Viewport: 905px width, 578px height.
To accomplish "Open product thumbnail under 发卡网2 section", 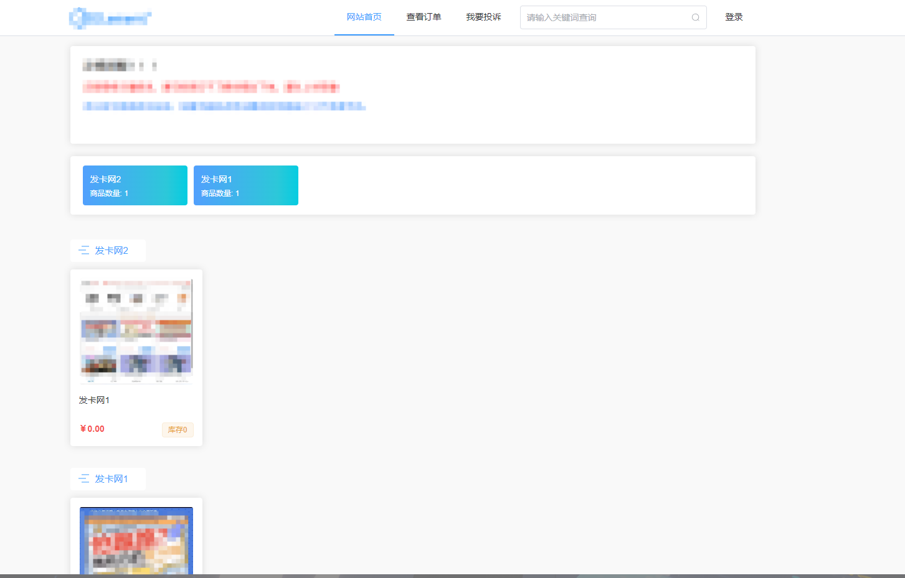I will click(136, 331).
